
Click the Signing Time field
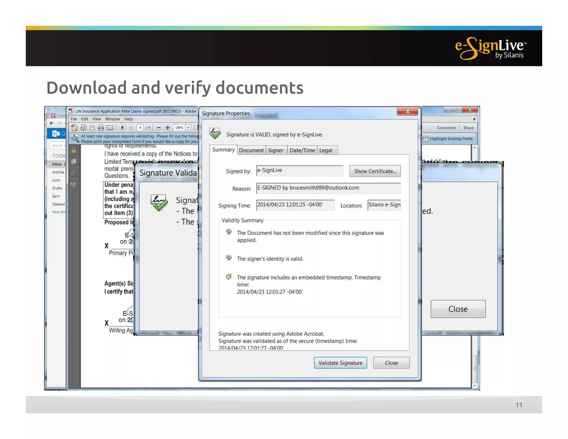coord(295,205)
